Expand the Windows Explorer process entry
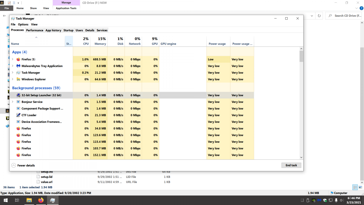364x205 pixels. [12, 80]
